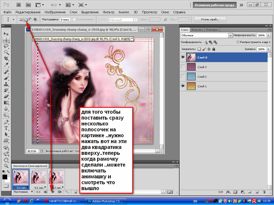Click Основная рабочая среда workspace button

(215, 5)
